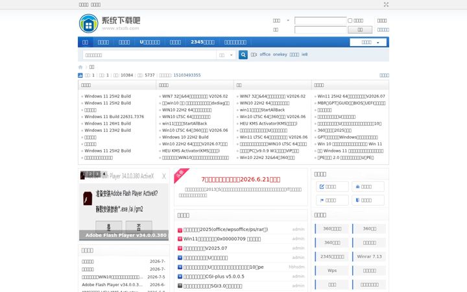Open 'HEU KMS Activator' entry in second column
Image resolution: width=467 pixels, height=292 pixels.
191,151
